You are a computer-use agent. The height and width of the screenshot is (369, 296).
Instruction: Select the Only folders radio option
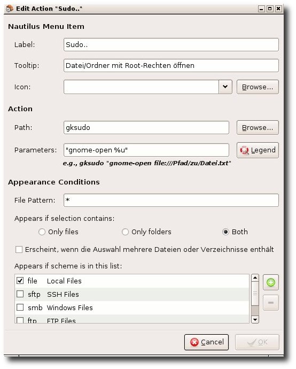[125, 232]
